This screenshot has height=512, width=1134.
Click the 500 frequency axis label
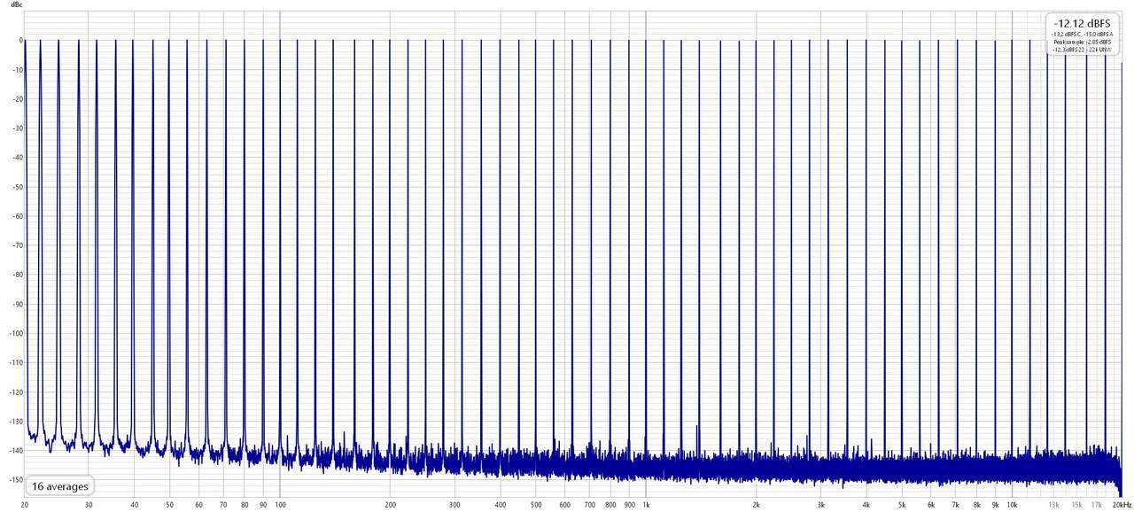click(536, 504)
